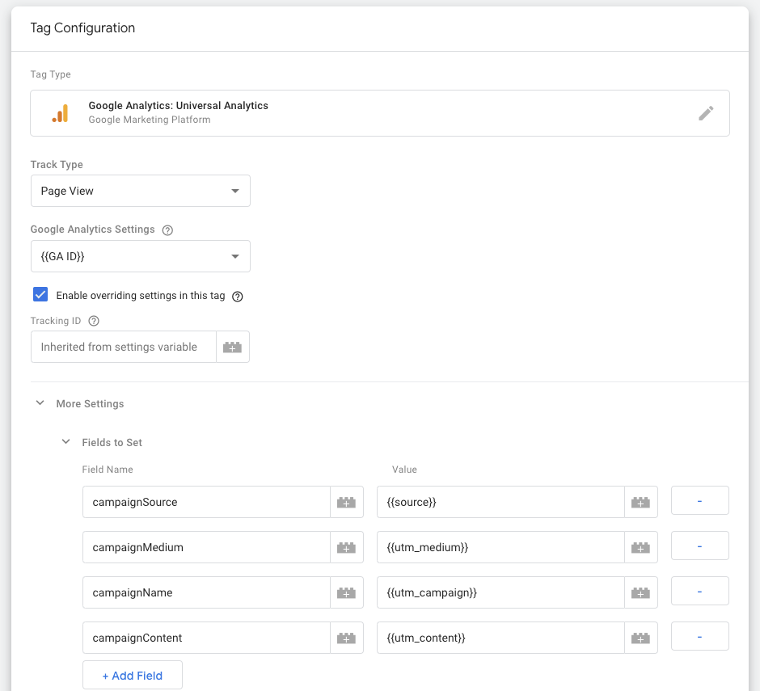Insert variable icon for {{source}} value
Image resolution: width=760 pixels, height=691 pixels.
click(641, 502)
